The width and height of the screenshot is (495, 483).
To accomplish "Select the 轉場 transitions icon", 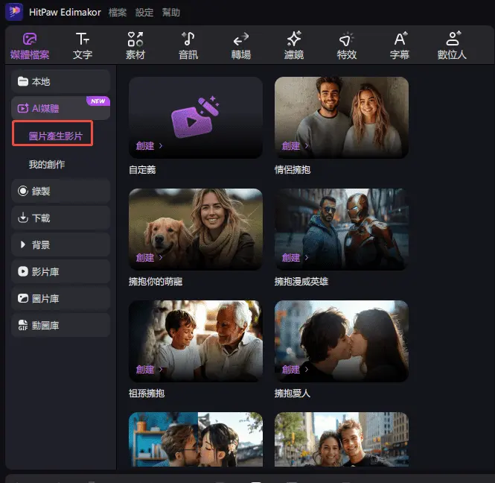I will (241, 45).
